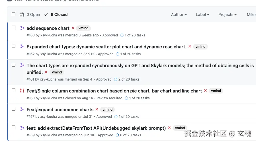Image resolution: width=256 pixels, height=142 pixels.
Task: Click task progress circle for PR #139
Action: (x=117, y=135)
